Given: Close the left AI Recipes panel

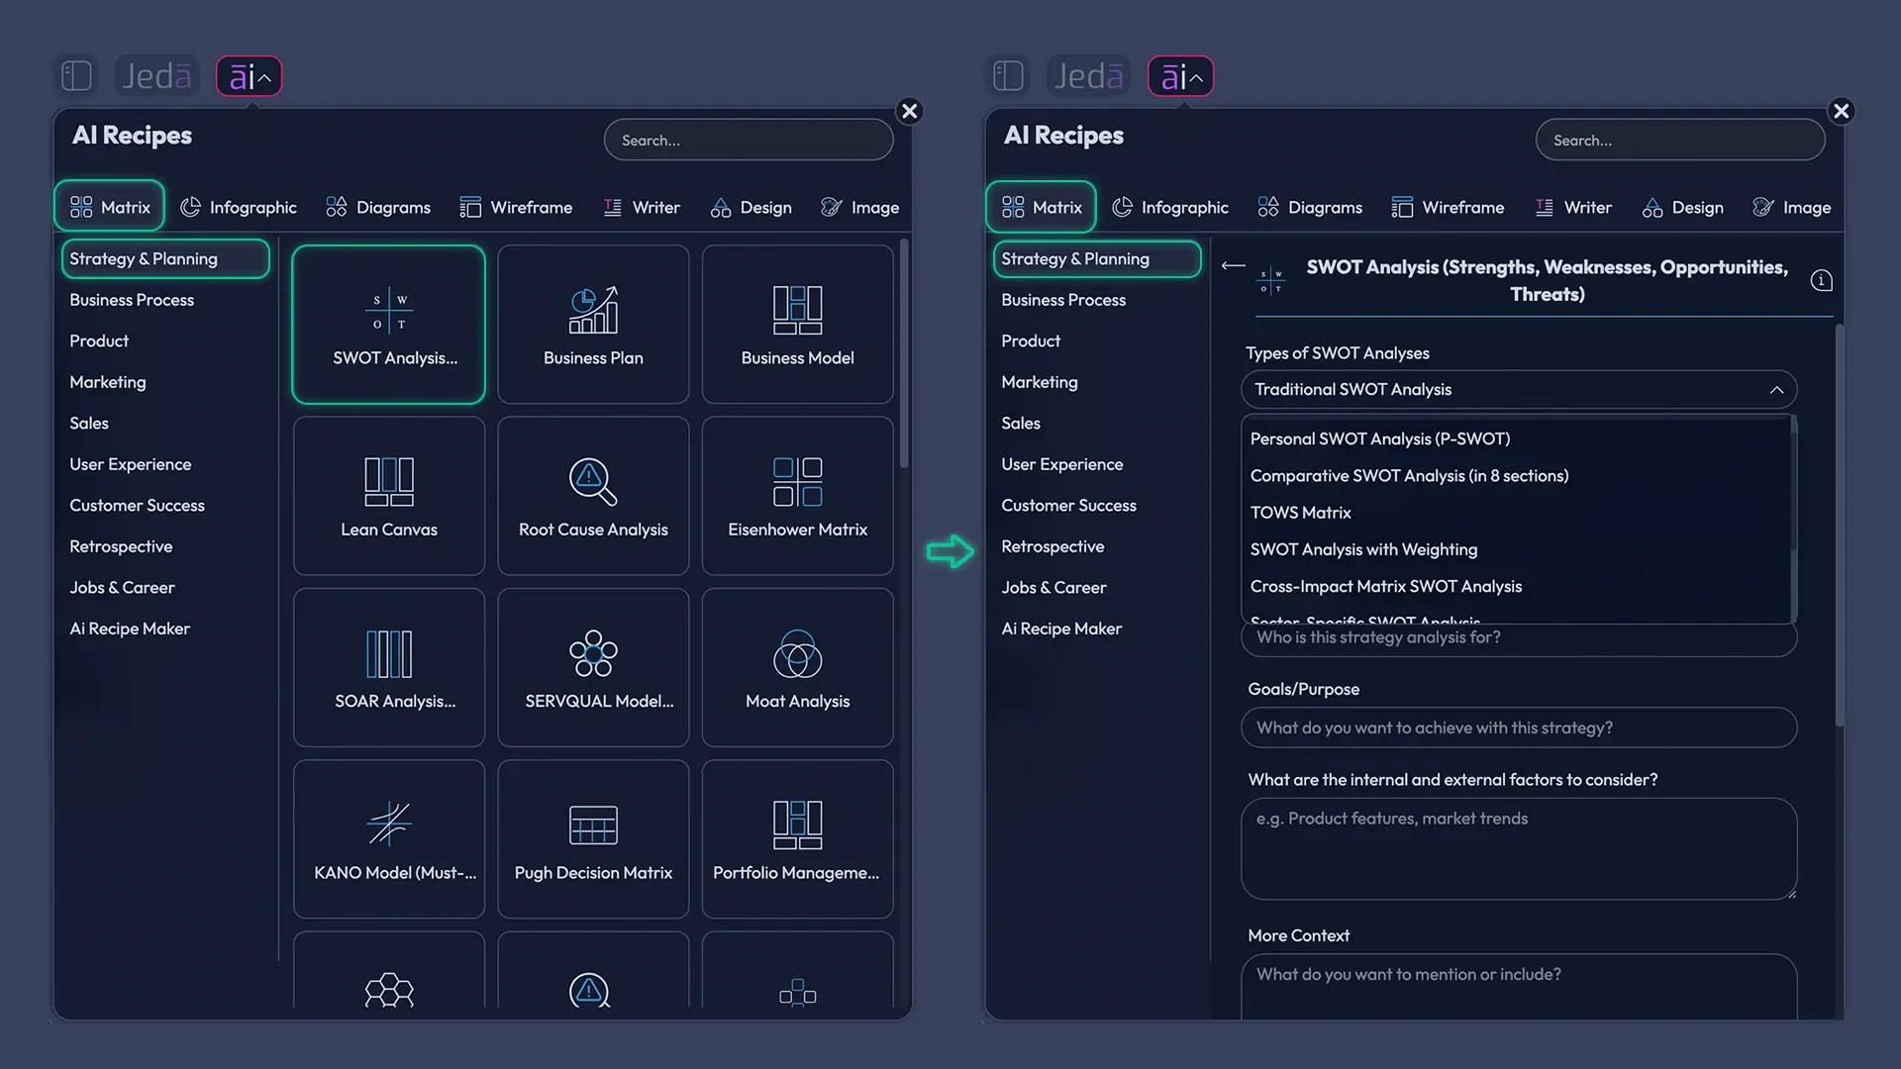Looking at the screenshot, I should point(910,111).
